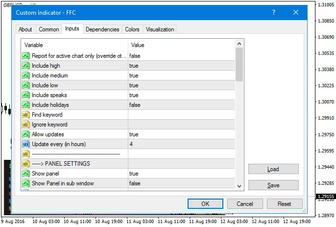Viewport: 336px width, 227px height.
Task: Click the string icon beside Ignore keyword
Action: coord(26,125)
